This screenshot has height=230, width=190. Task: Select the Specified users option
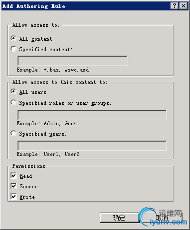click(13, 133)
